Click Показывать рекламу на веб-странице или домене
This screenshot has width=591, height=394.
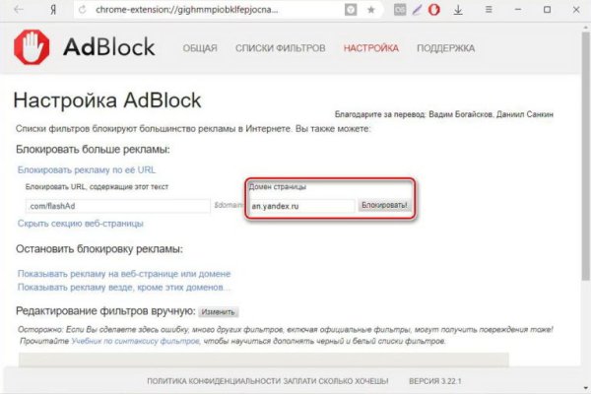(124, 273)
